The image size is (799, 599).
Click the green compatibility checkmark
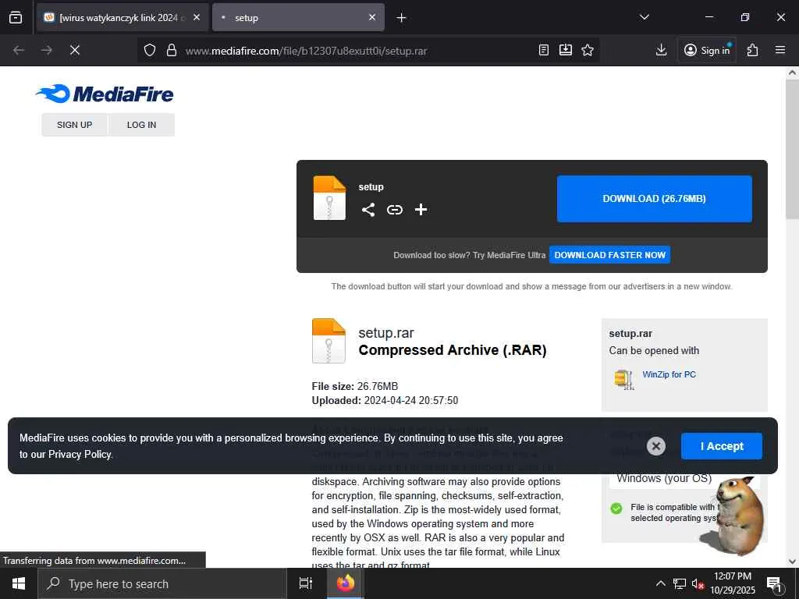click(x=616, y=509)
